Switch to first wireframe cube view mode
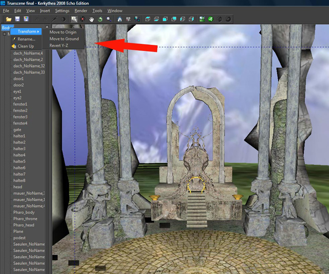 [x=148, y=19]
